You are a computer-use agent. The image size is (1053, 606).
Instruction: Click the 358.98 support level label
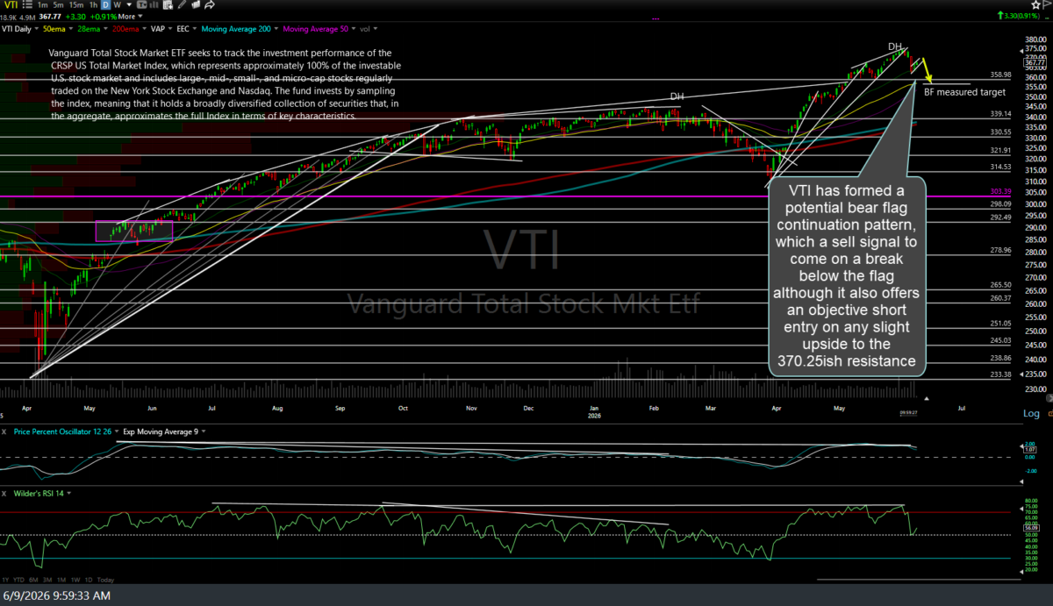point(1000,75)
